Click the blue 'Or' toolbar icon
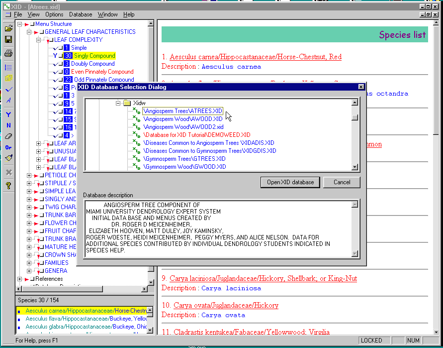Image resolution: width=443 pixels, height=348 pixels. click(x=8, y=147)
